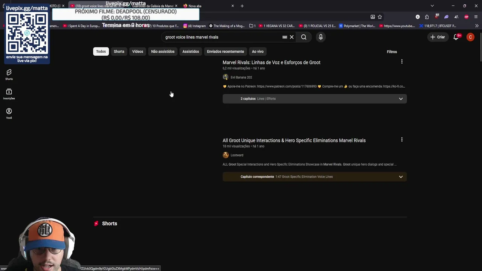Bookmark this page with star icon
Screen dimensions: 482x271
coord(380,17)
